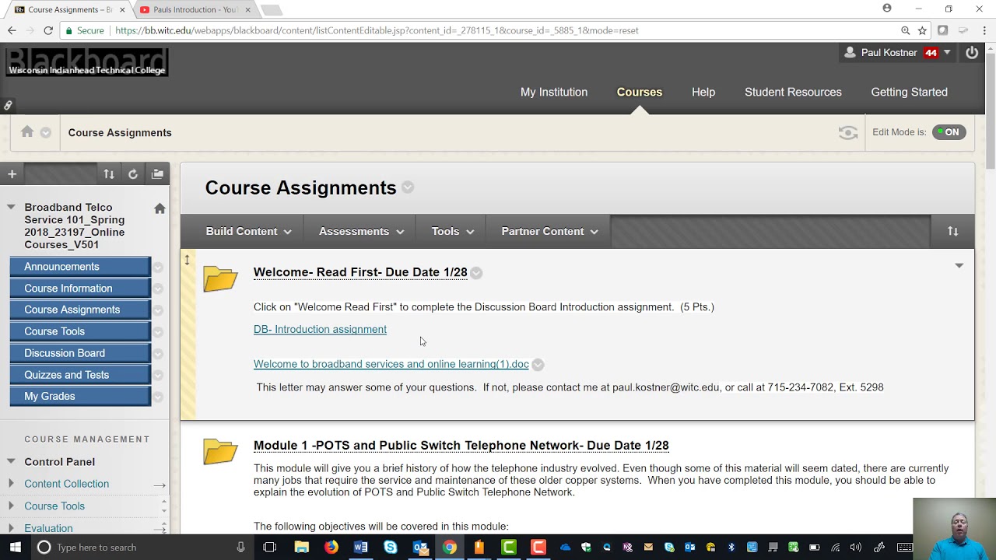This screenshot has width=996, height=560.
Task: Open the Welcome- Read First folder icon
Action: 220,278
